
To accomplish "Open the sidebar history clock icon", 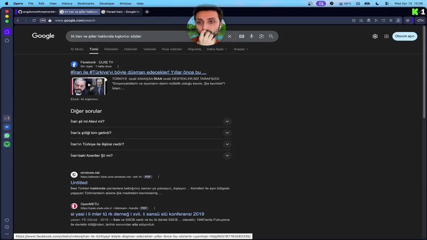I will 7,227.
